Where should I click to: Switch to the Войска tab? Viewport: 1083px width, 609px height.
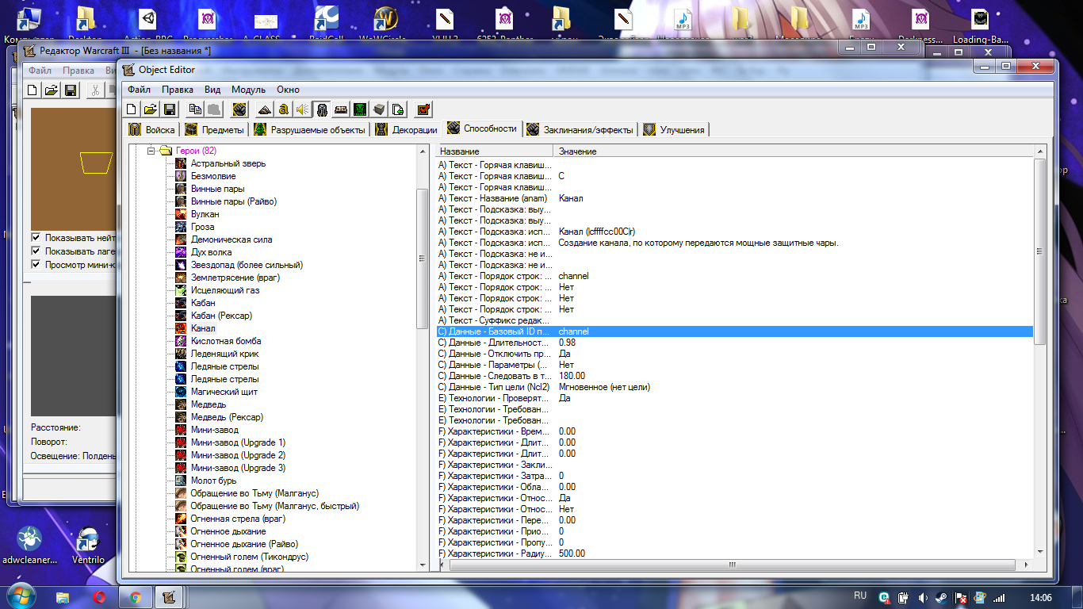(x=151, y=129)
